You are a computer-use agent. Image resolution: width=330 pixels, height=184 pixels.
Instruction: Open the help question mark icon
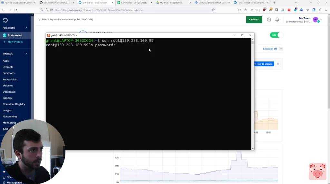269,20
